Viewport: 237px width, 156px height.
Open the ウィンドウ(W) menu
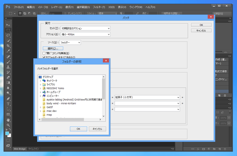[136, 7]
